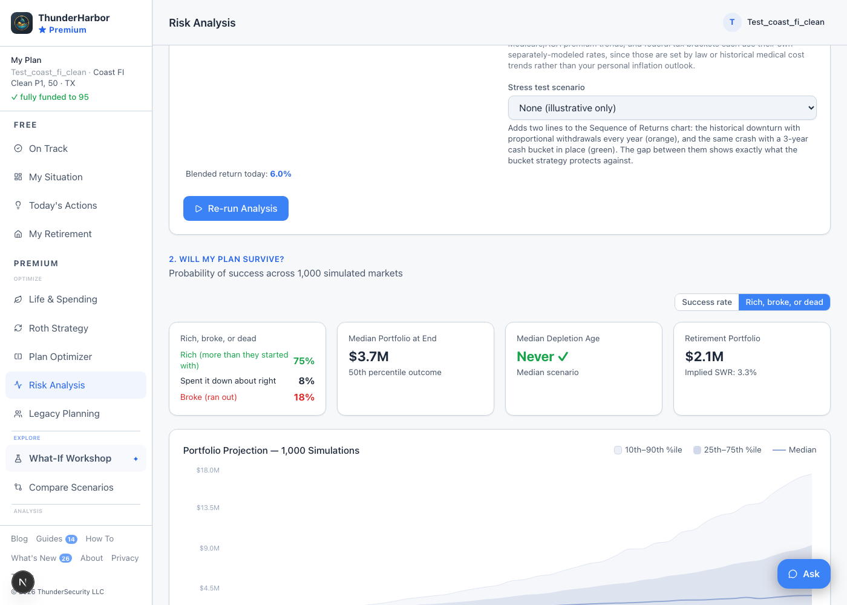
Task: Click the What's New count badge 26
Action: (65, 558)
